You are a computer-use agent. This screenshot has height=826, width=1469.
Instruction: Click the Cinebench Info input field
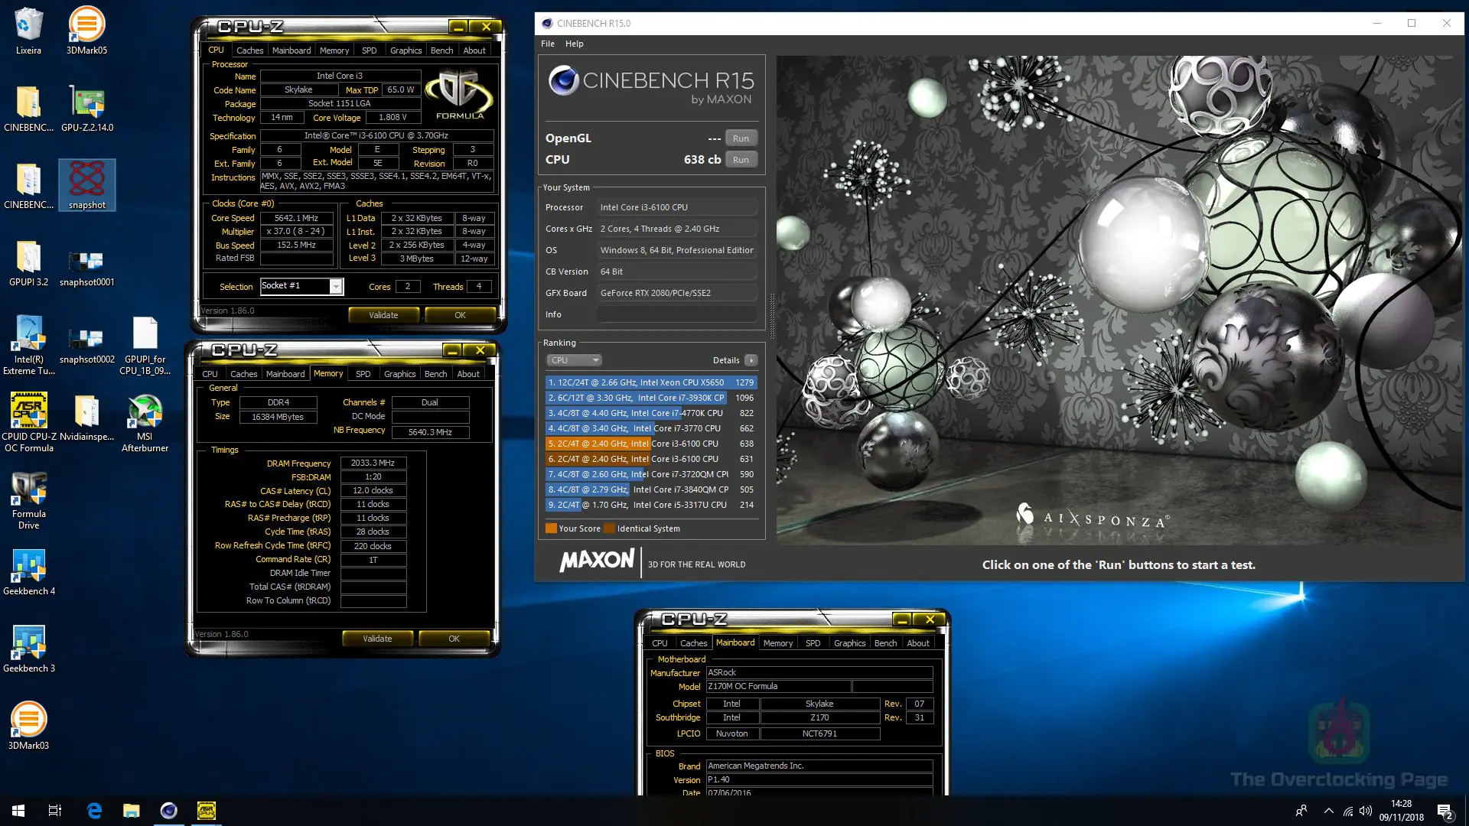(x=677, y=314)
